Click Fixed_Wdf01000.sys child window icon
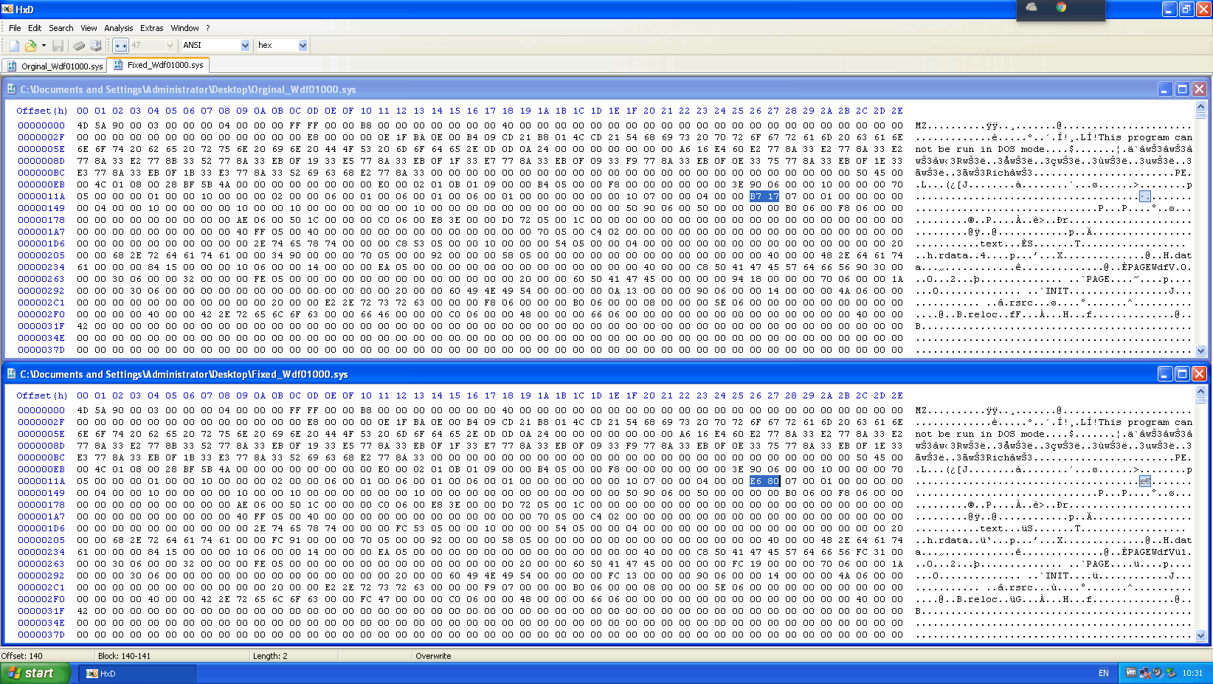Screen dimensions: 1213x684 [x=11, y=374]
